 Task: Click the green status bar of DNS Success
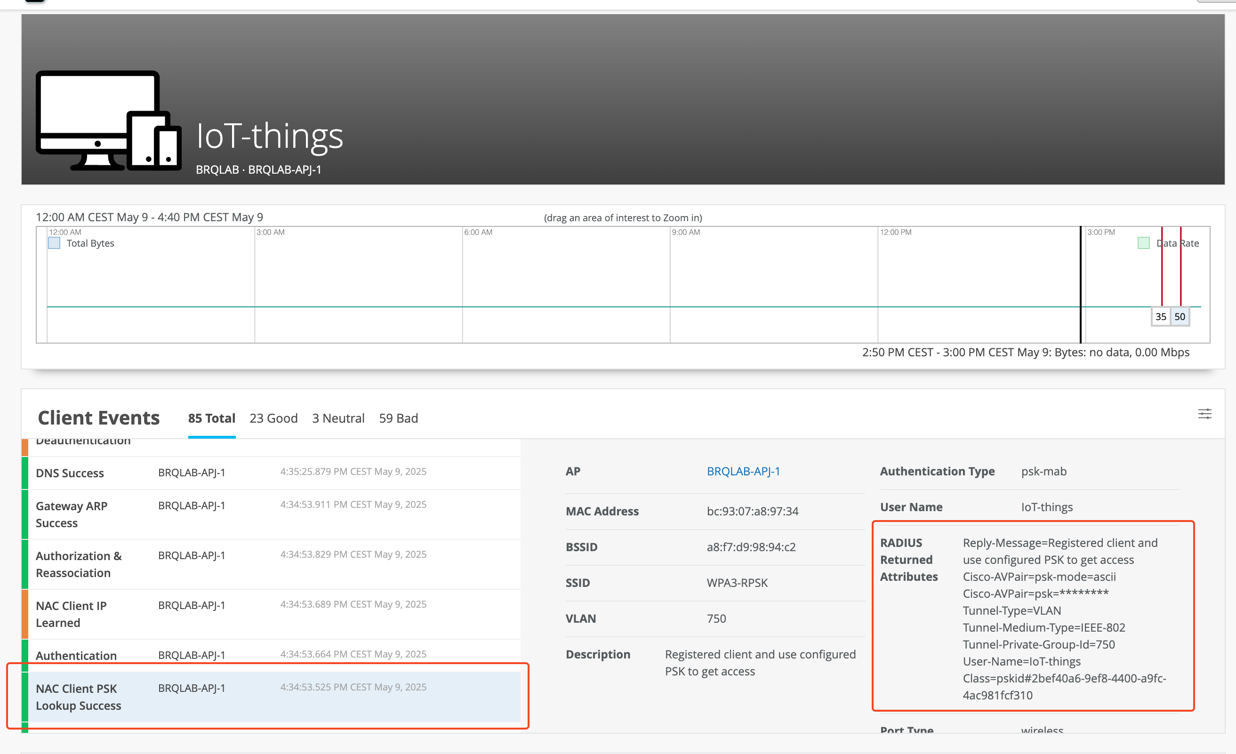coord(24,473)
